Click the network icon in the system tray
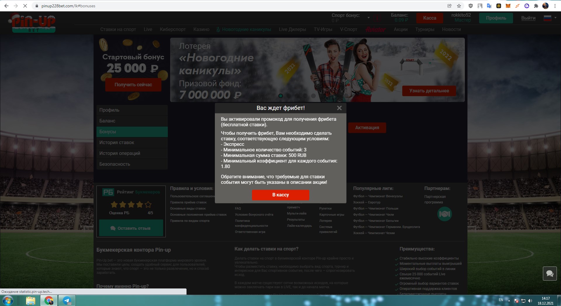This screenshot has height=306, width=561. click(523, 301)
